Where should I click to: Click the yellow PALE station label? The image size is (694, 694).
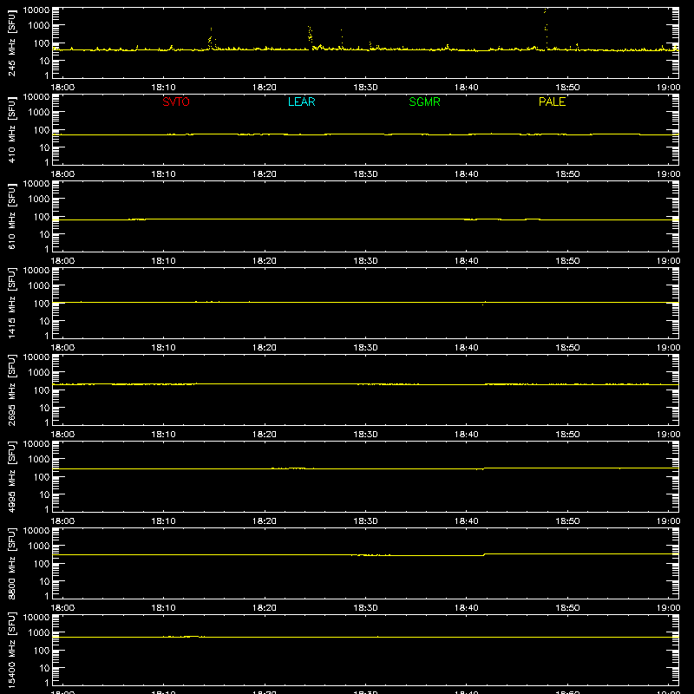click(552, 101)
